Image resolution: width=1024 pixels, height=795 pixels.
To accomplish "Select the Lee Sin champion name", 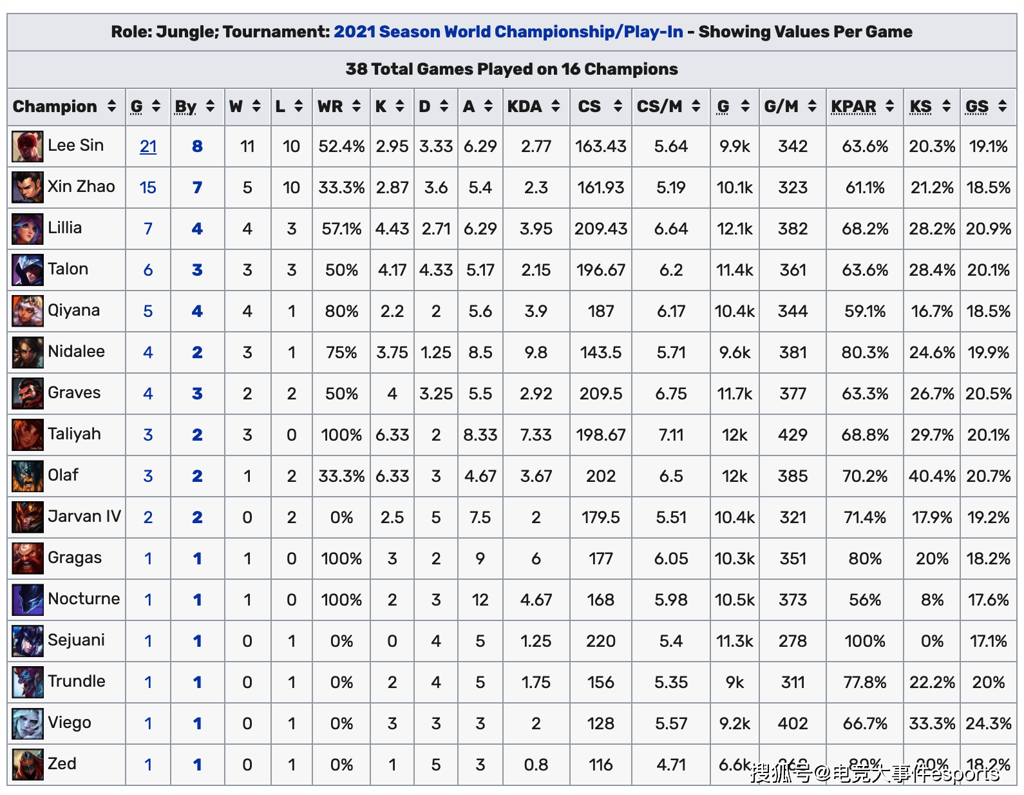I will 75,146.
